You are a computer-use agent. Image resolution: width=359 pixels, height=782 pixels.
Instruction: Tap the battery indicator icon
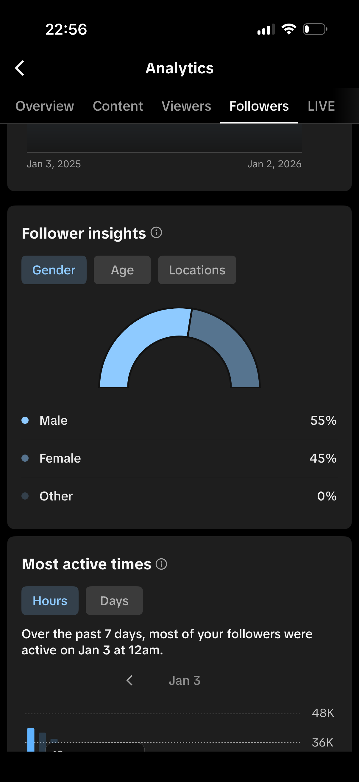coord(315,29)
